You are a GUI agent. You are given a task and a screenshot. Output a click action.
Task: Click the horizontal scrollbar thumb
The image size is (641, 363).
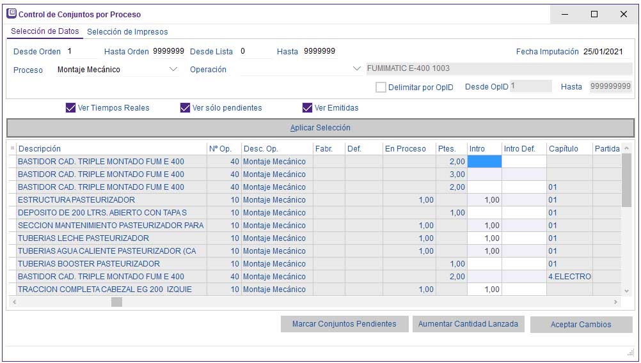click(x=116, y=302)
